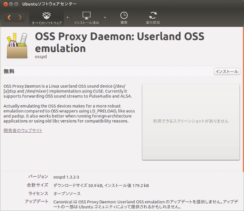Click the osspd package name under the title
This screenshot has height=211, width=244.
coord(41,57)
